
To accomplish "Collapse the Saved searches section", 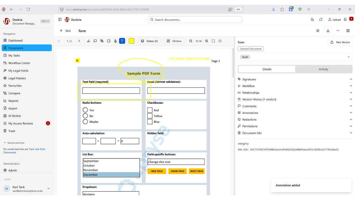I will tap(14, 143).
